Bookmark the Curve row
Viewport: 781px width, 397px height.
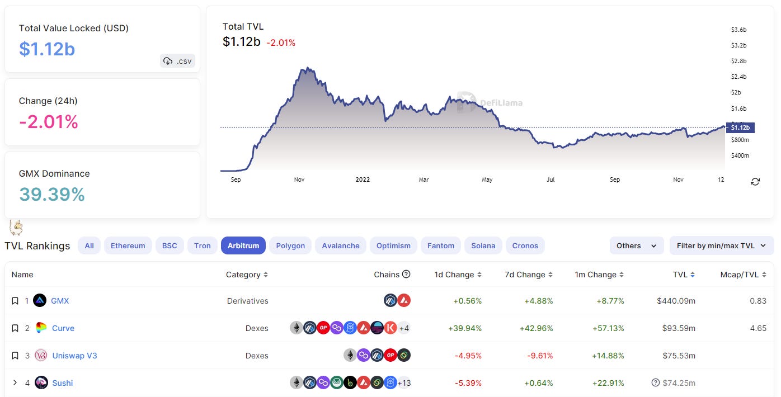pyautogui.click(x=15, y=328)
